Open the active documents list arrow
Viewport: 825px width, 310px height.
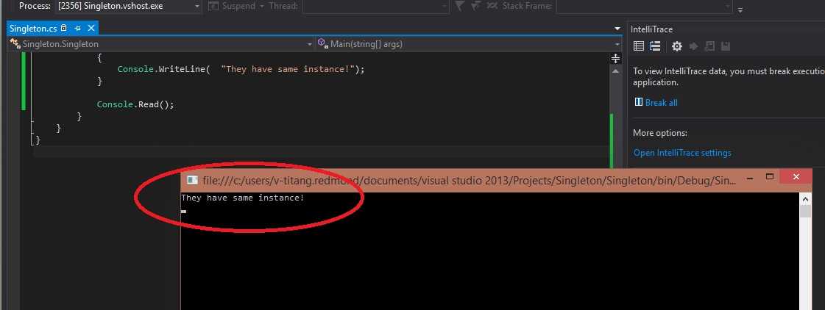pos(617,29)
